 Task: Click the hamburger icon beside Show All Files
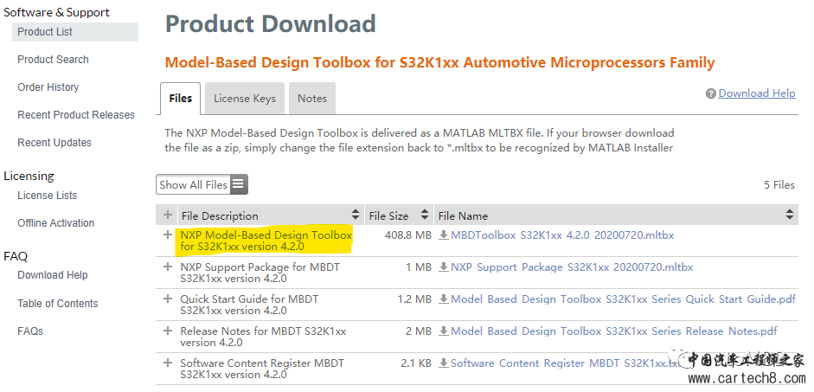pos(238,184)
